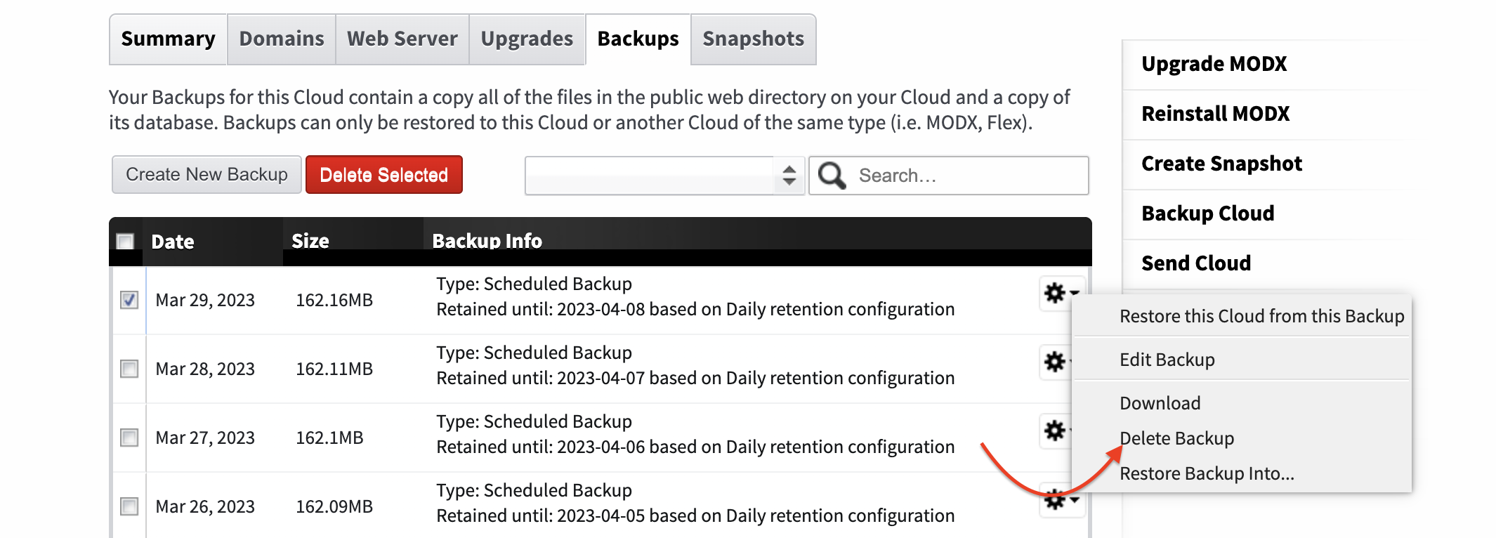The image size is (1496, 538).
Task: Open the empty filter dropdown above the table
Action: [664, 175]
